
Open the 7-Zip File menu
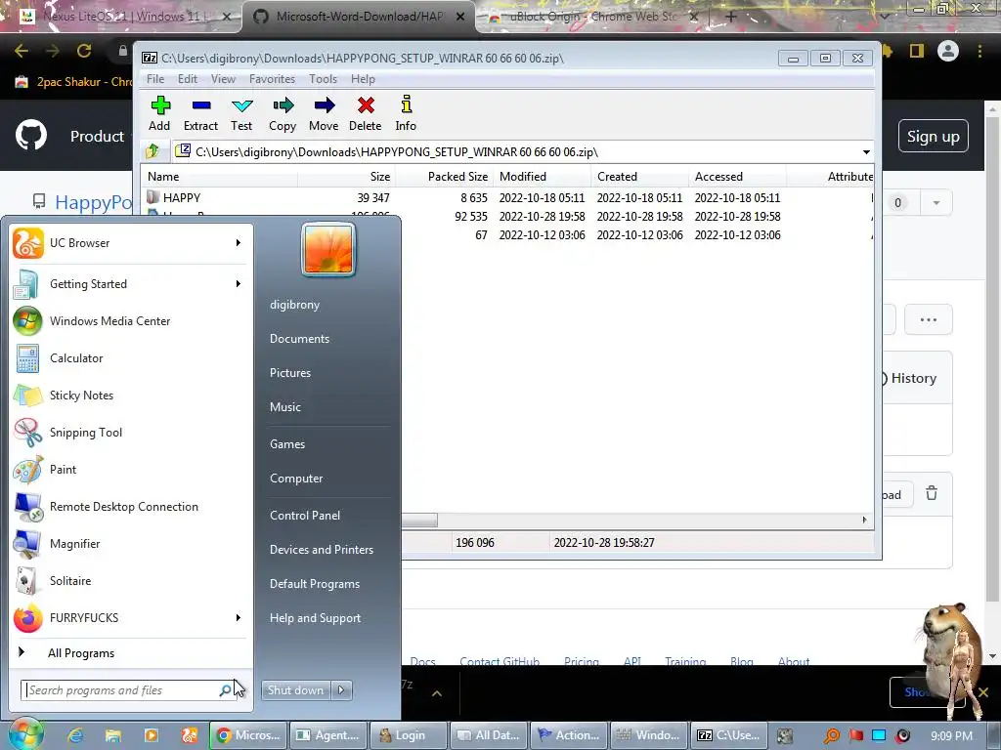point(155,79)
